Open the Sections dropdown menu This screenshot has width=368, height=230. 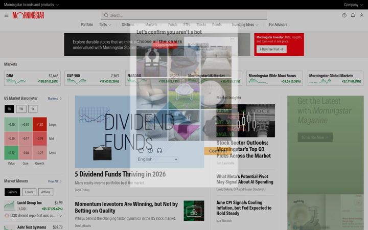(x=130, y=25)
